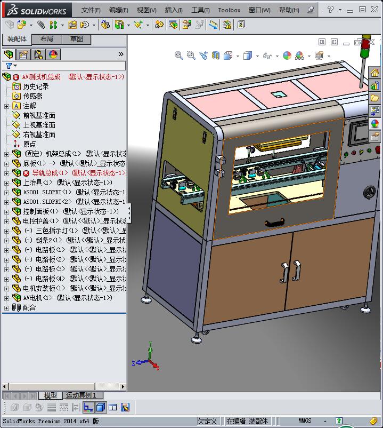
Task: Open the PropertyManager tab icon
Action: tap(23, 54)
